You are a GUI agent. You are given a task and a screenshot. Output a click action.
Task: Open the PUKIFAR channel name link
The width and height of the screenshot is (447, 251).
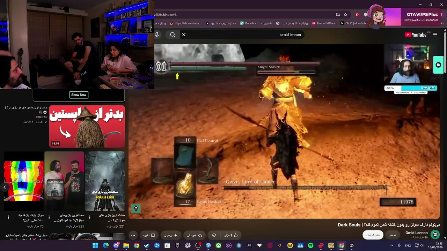pyautogui.click(x=42, y=117)
